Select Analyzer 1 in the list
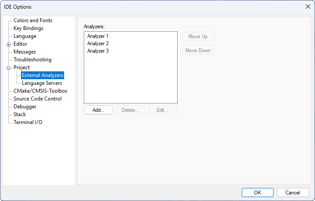Screen dimensions: 315x201 pyautogui.click(x=98, y=36)
